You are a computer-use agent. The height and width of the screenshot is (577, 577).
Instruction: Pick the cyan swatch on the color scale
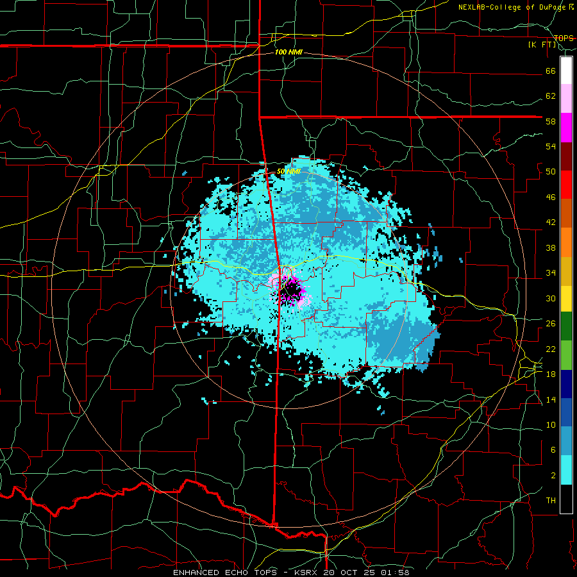(566, 470)
